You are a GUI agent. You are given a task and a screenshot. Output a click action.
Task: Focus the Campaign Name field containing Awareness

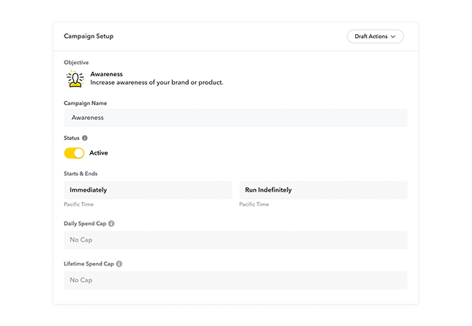pos(235,118)
